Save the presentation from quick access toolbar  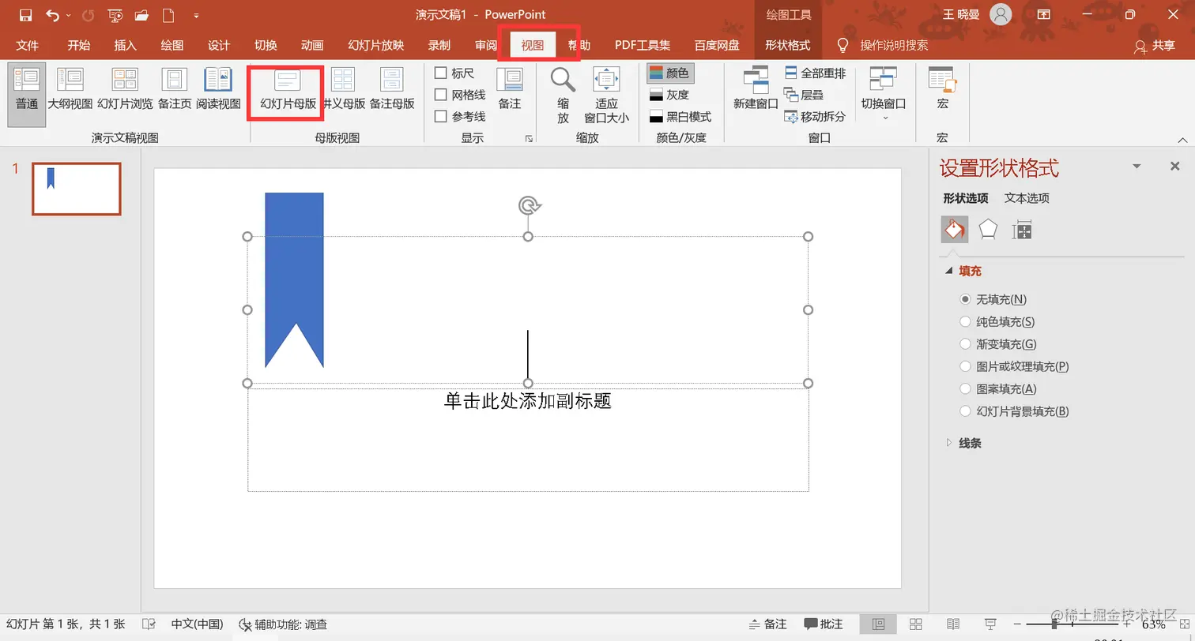(25, 15)
